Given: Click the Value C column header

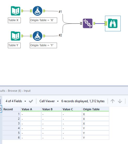Looking at the screenshot, I should tap(72, 109).
